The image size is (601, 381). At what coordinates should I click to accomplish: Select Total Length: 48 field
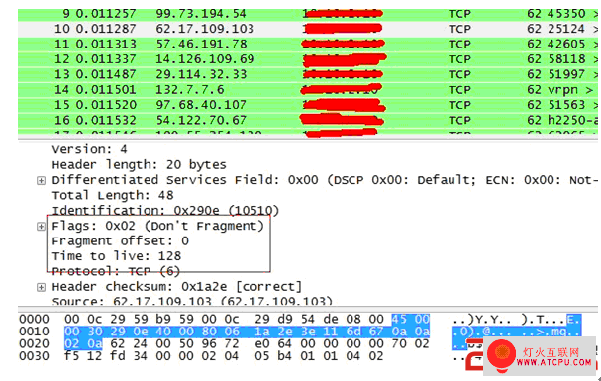pos(113,195)
